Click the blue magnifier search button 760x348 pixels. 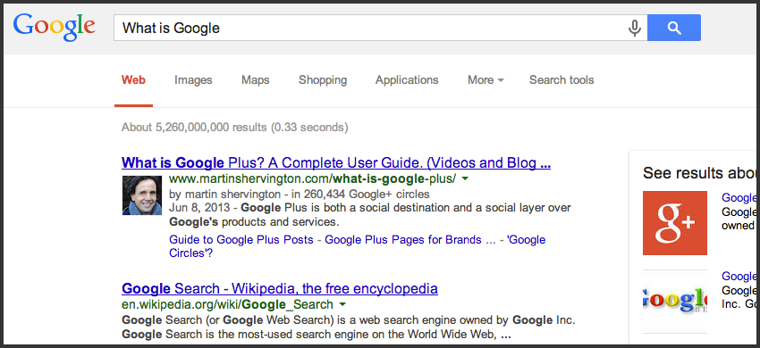(674, 28)
